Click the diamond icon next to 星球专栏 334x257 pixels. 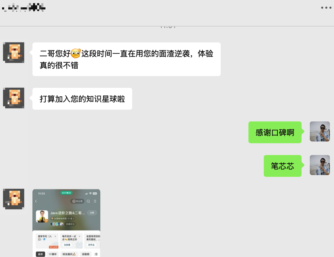coord(45,239)
